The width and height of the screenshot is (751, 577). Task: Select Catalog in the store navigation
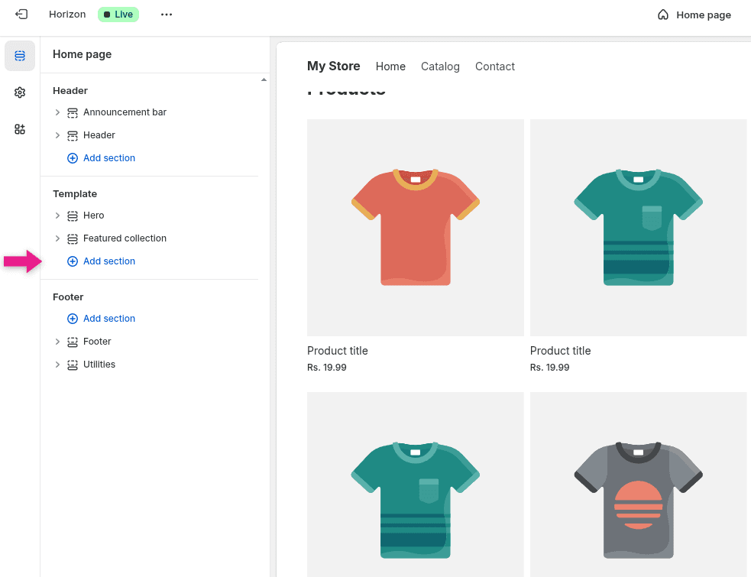(440, 66)
